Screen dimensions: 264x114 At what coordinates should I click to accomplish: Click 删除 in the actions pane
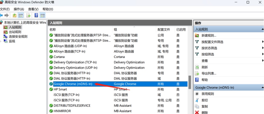pyautogui.click(x=205, y=112)
